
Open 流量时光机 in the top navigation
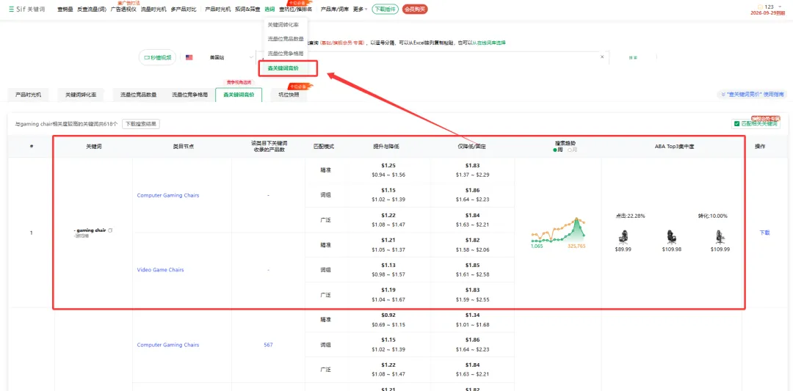point(153,9)
